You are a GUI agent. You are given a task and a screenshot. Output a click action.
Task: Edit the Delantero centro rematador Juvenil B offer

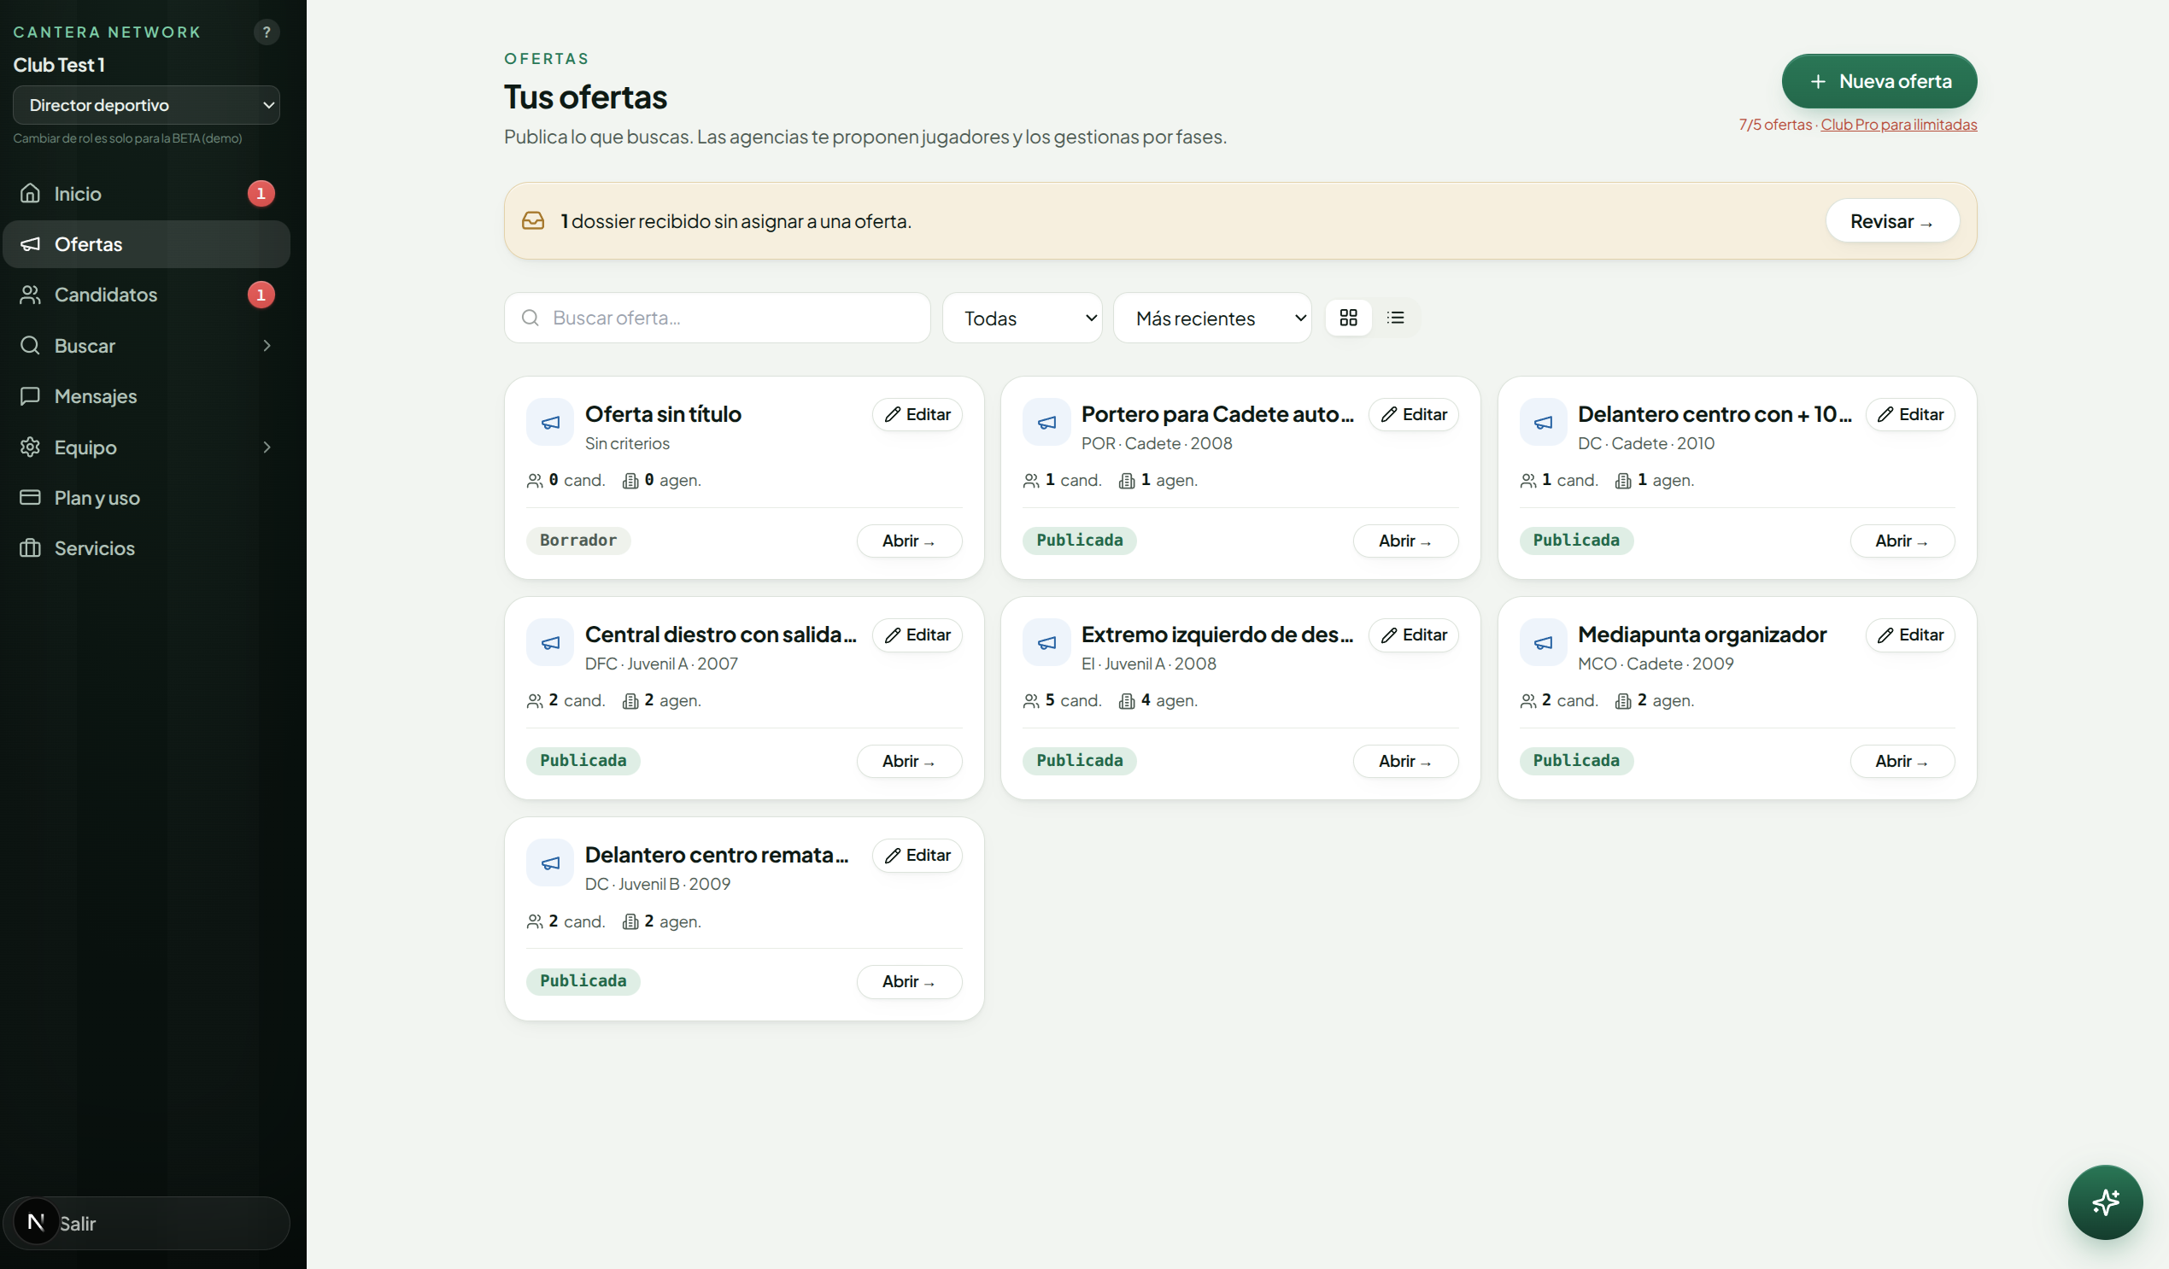[x=917, y=855]
